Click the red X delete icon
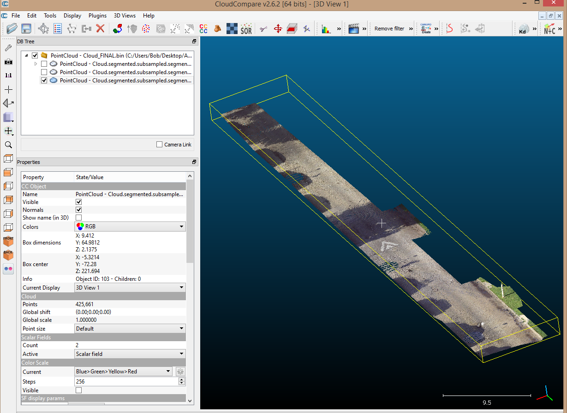The height and width of the screenshot is (413, 567). click(100, 29)
